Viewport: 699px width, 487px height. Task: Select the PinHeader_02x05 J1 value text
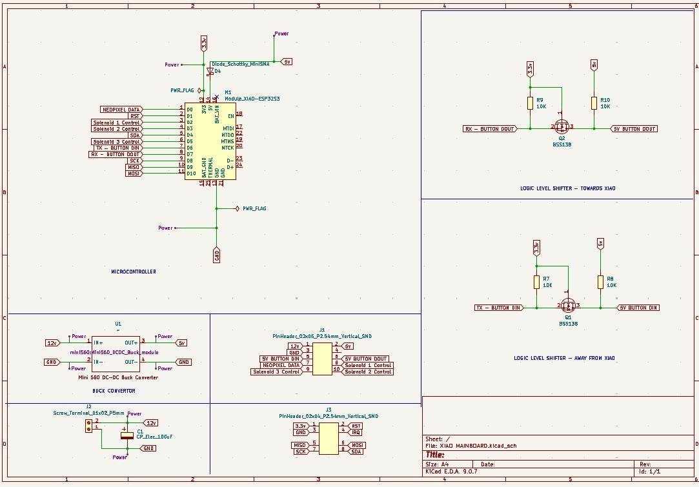click(x=322, y=337)
